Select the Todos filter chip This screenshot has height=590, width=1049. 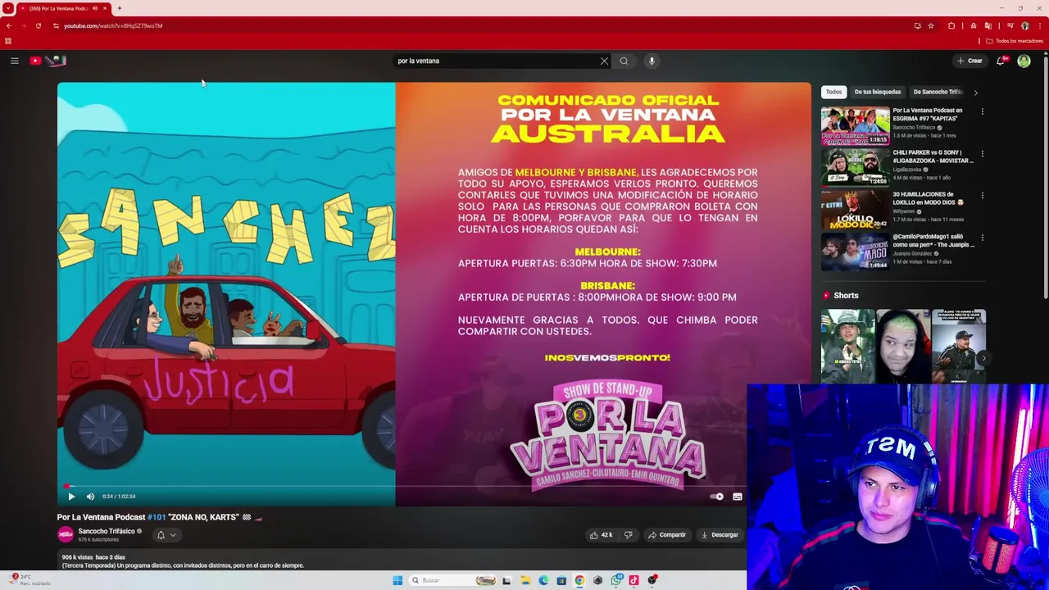point(833,92)
